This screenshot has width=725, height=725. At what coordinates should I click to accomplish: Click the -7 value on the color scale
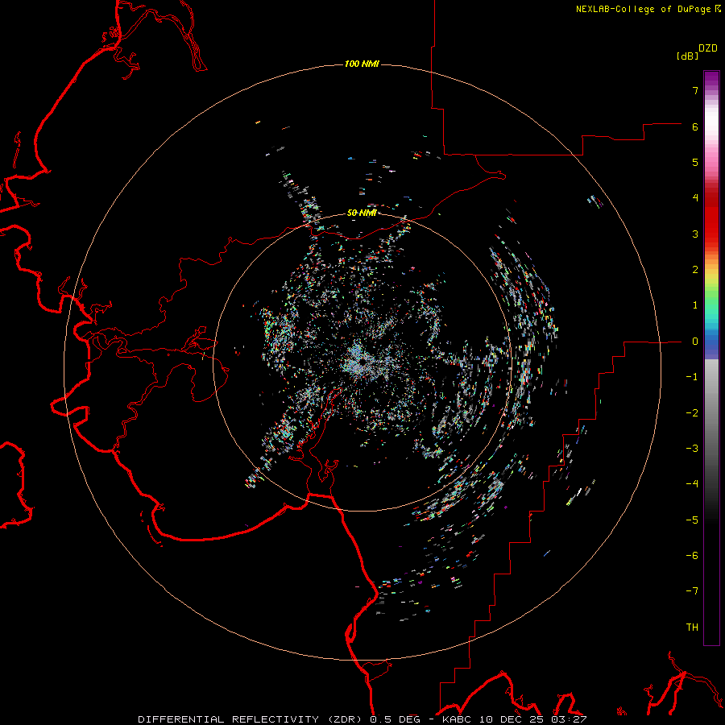692,591
